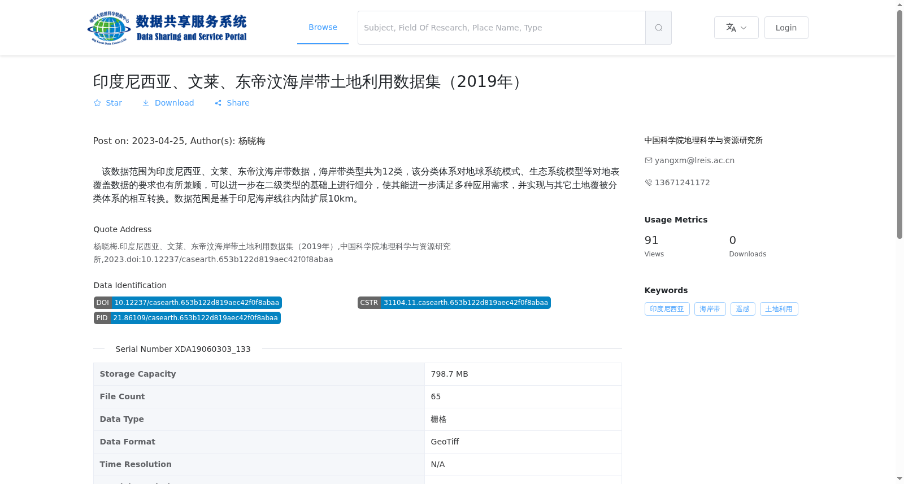Open the language switcher dropdown
The width and height of the screenshot is (904, 484).
pyautogui.click(x=736, y=28)
